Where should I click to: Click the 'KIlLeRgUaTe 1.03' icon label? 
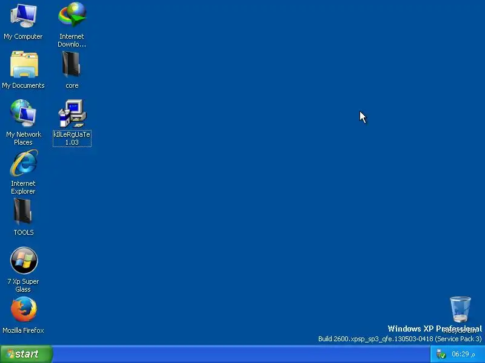click(x=72, y=139)
